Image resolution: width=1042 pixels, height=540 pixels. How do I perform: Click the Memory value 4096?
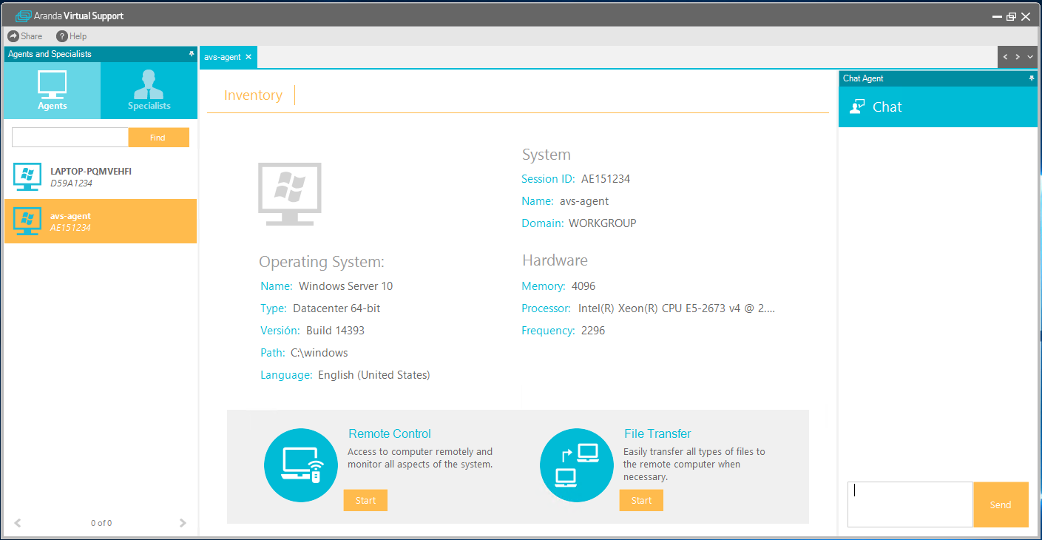coord(583,286)
